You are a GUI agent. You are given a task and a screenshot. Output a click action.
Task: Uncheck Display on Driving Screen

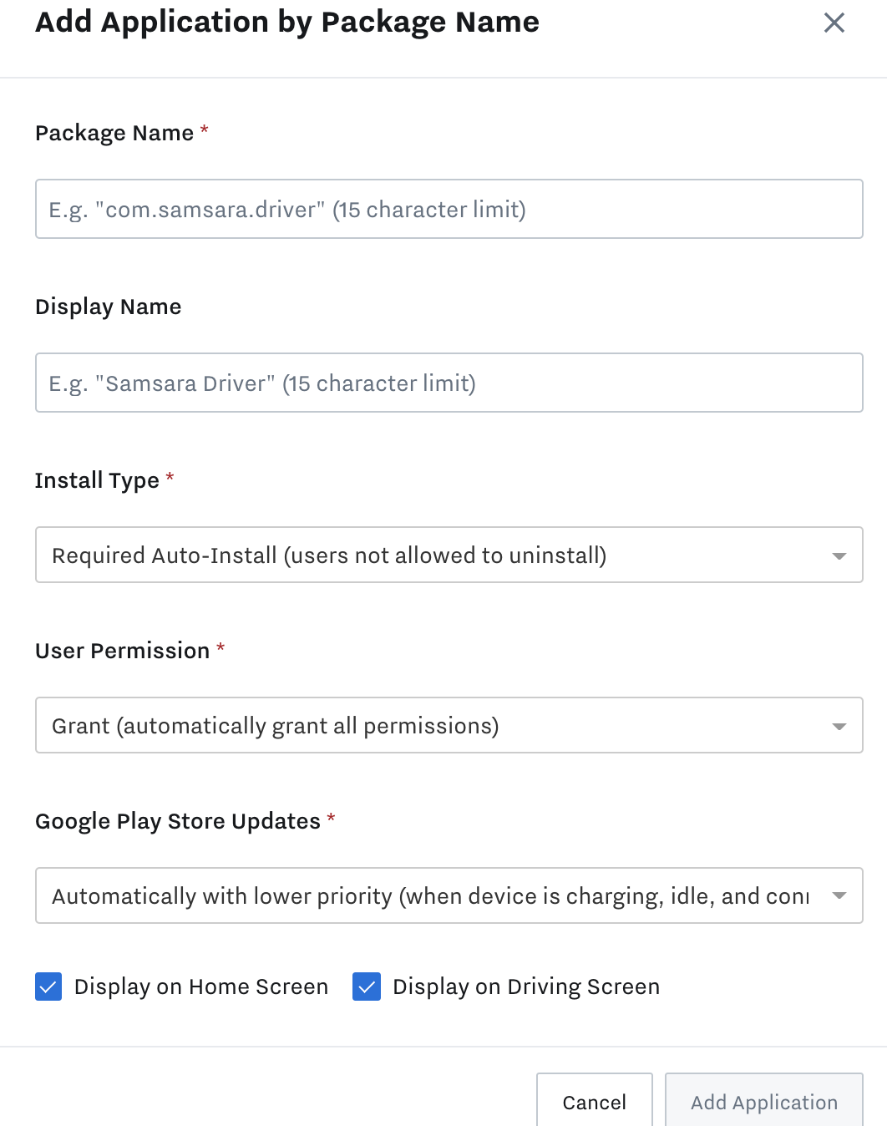click(x=367, y=987)
